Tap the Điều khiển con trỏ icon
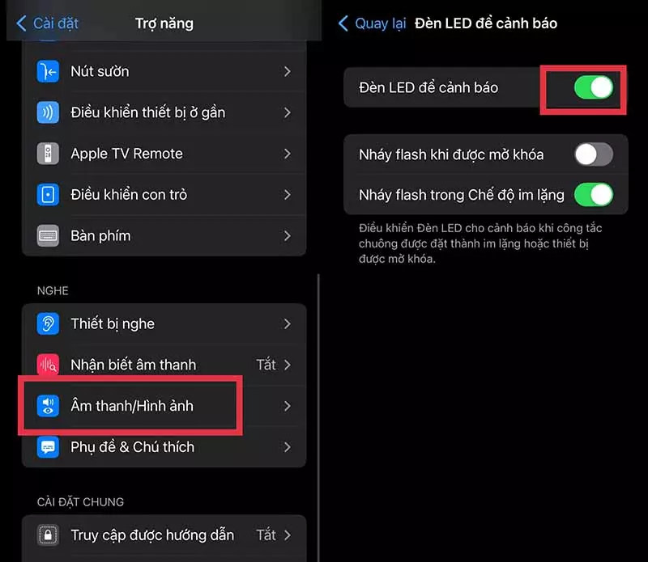Screen dimensions: 648x562 click(x=48, y=195)
